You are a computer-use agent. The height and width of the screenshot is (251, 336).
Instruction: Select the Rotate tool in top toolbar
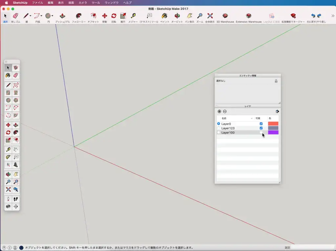pos(114,16)
